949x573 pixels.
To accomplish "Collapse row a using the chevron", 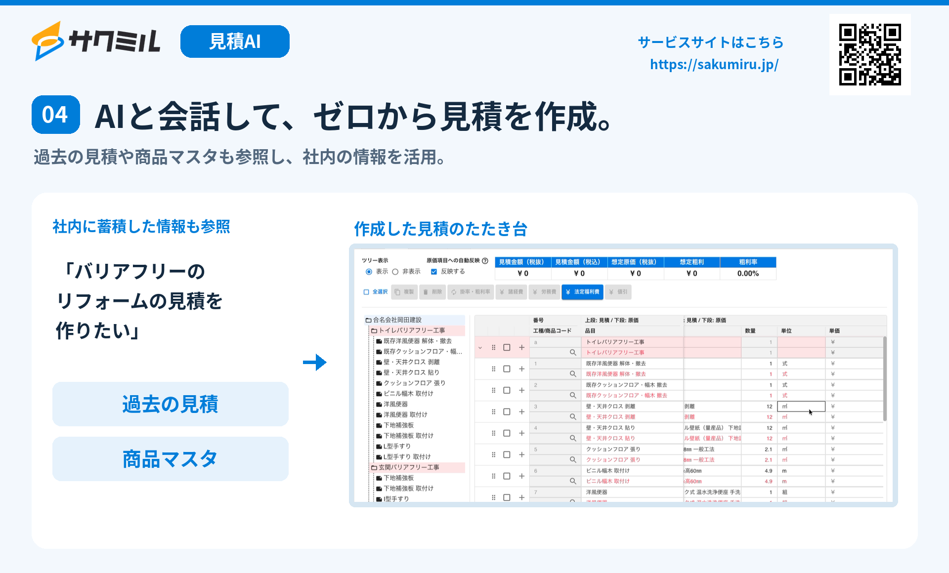I will [480, 348].
